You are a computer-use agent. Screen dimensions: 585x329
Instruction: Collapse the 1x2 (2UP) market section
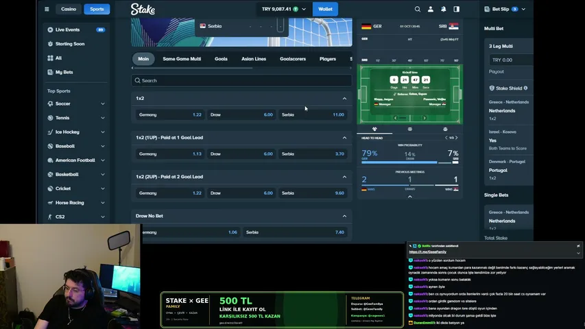(x=344, y=177)
